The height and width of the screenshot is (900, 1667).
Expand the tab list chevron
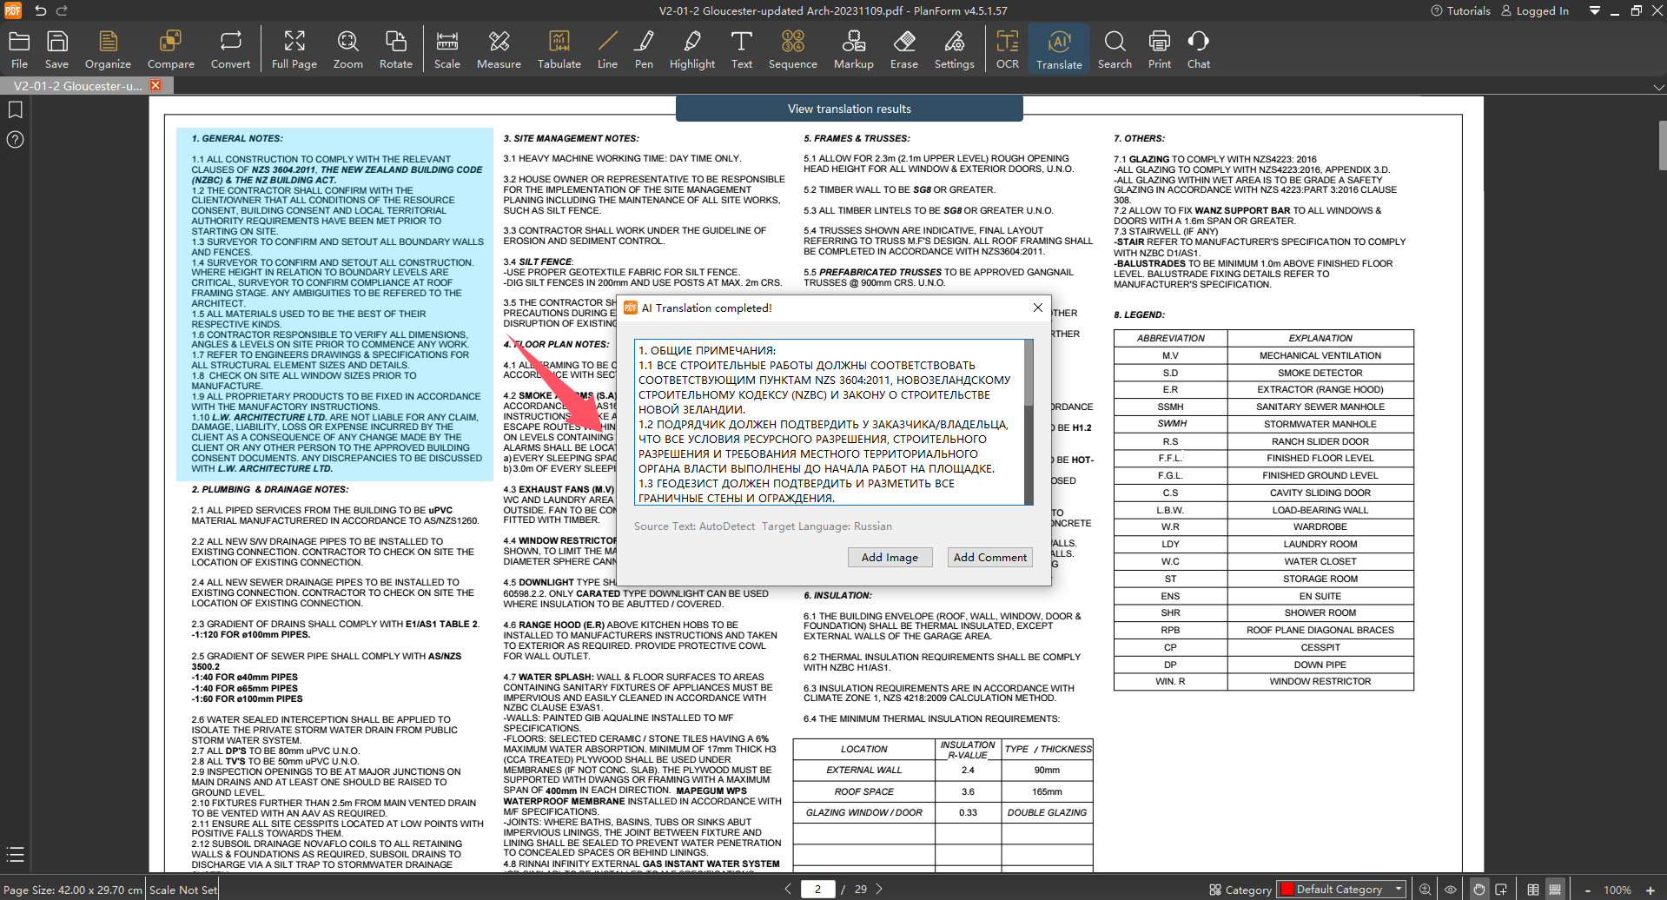(1658, 87)
